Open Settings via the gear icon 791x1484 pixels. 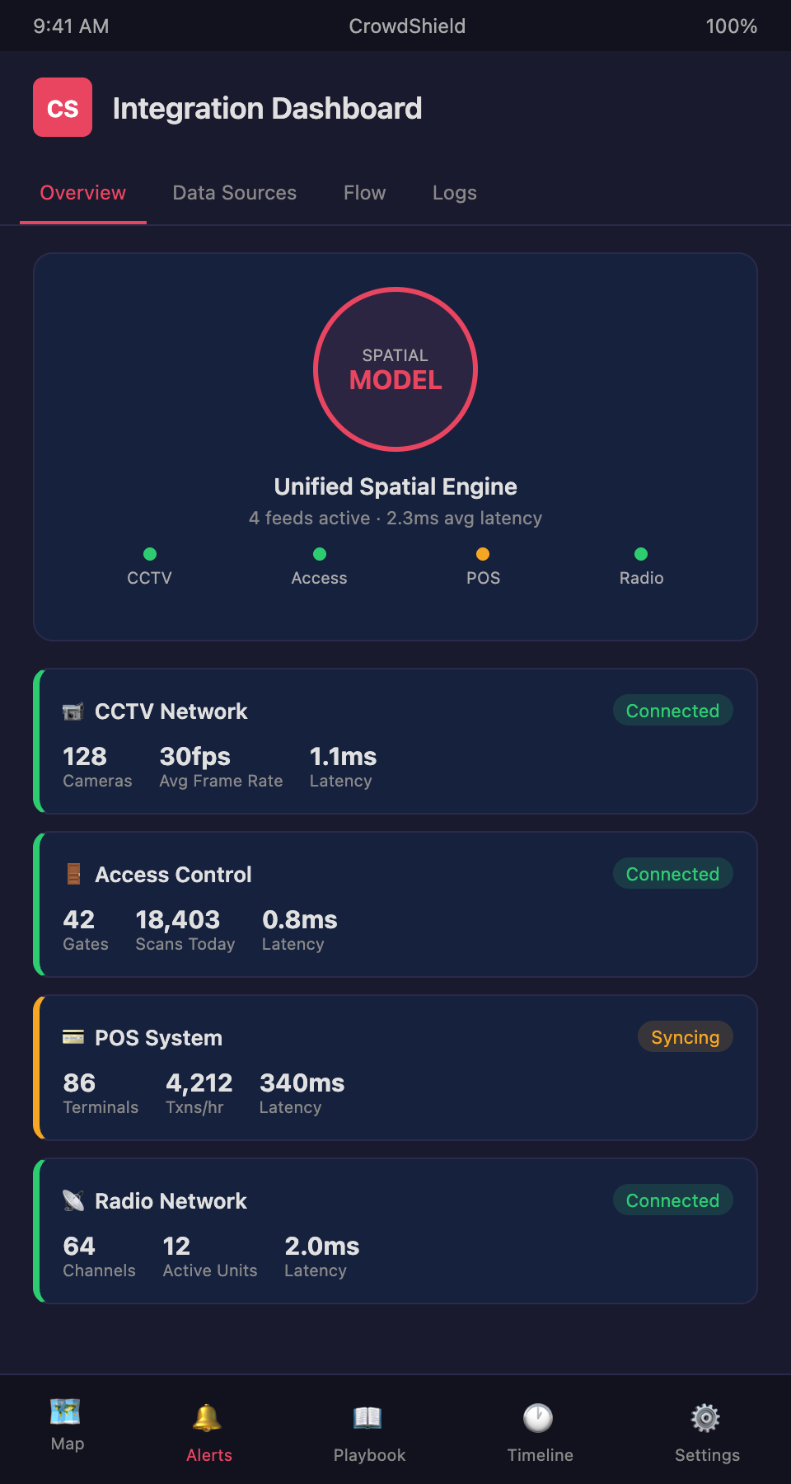[705, 1418]
